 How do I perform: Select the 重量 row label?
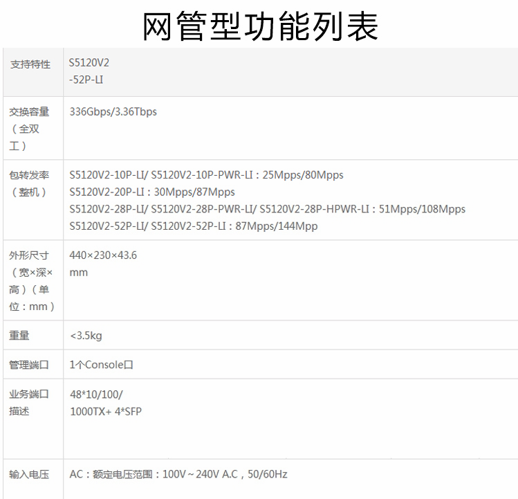pos(19,336)
